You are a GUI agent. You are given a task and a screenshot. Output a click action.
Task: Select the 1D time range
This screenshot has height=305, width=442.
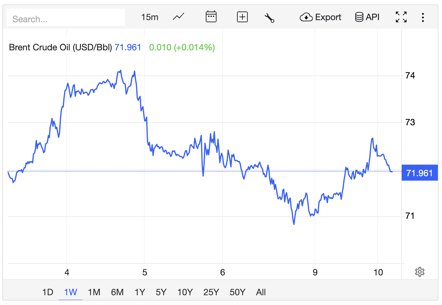click(48, 292)
